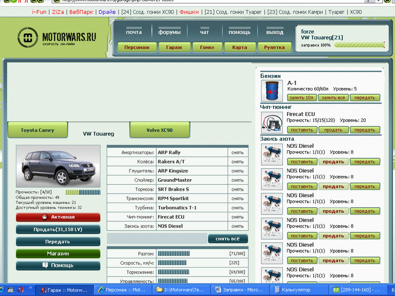The height and width of the screenshot is (296, 395).
Task: Go to the Гонки section
Action: coord(207,48)
